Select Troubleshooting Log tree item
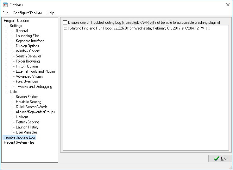The image size is (233, 170). coord(19,137)
